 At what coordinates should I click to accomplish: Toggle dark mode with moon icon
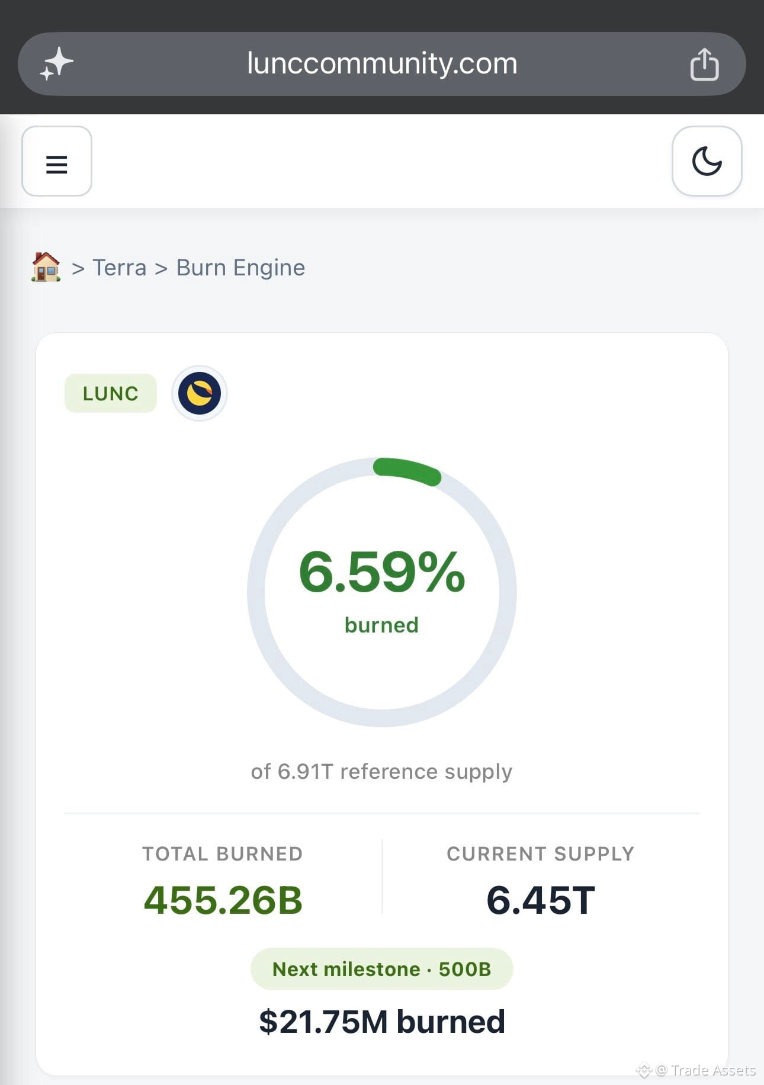coord(707,161)
